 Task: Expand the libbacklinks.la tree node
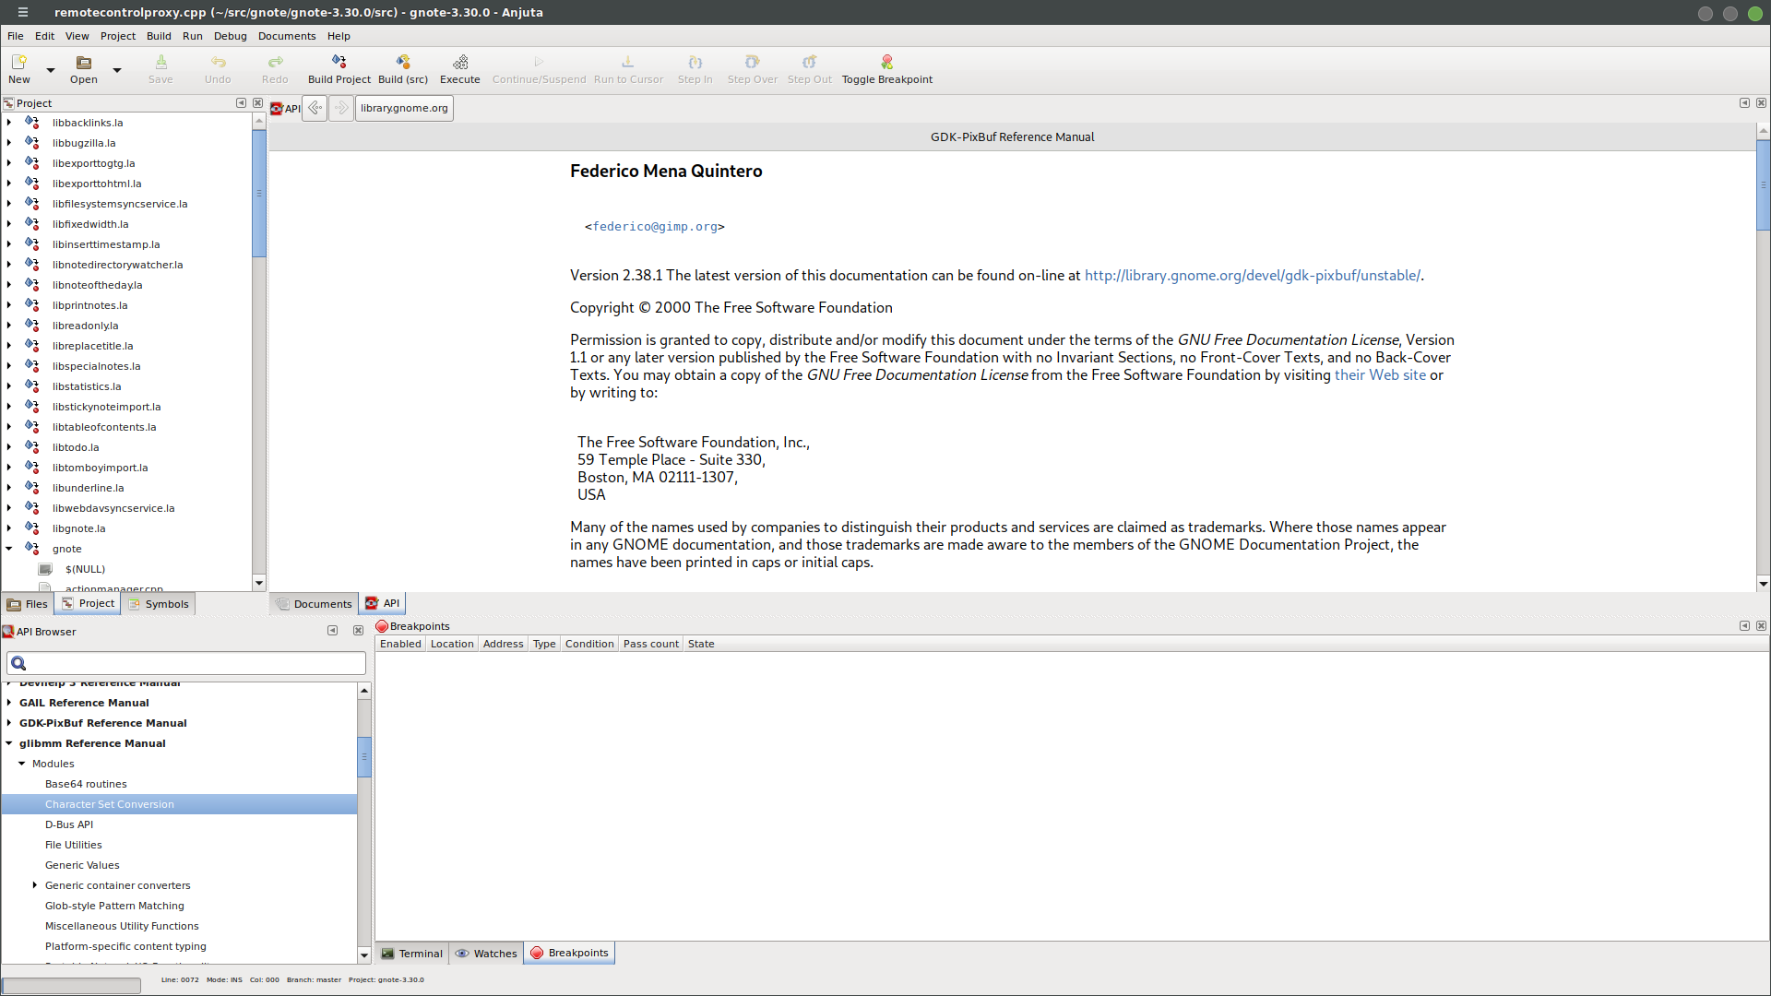click(x=9, y=123)
